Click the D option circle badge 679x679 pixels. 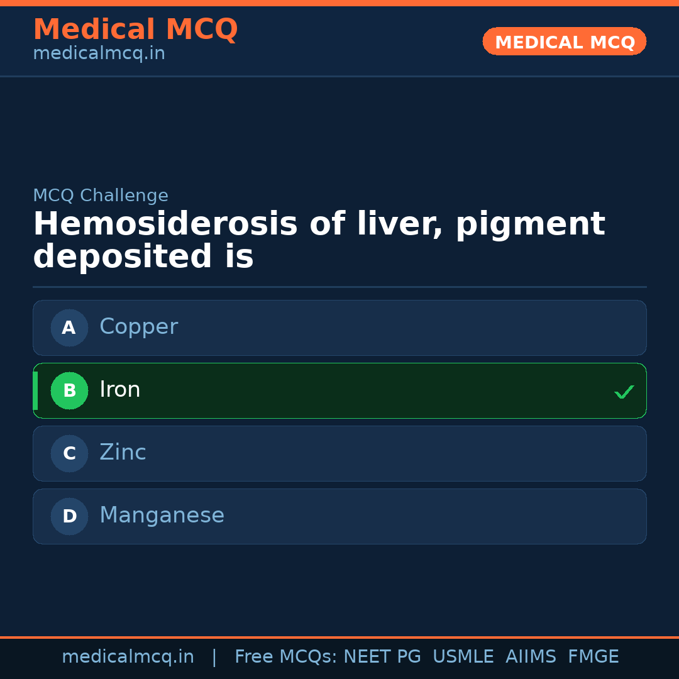[x=69, y=516]
